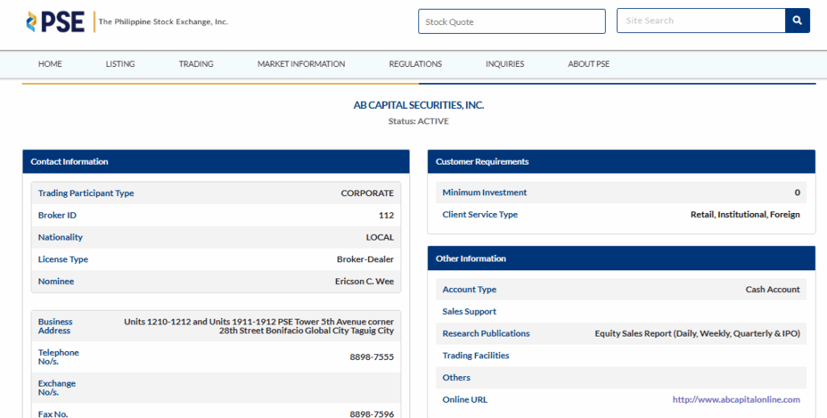Open the LISTING menu

(120, 64)
